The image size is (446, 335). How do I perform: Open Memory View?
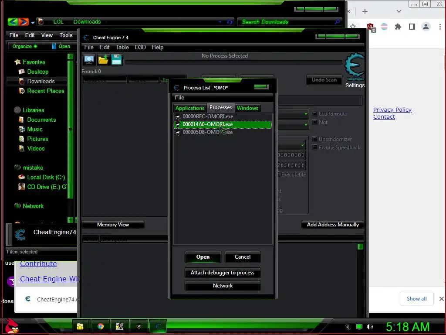click(113, 225)
